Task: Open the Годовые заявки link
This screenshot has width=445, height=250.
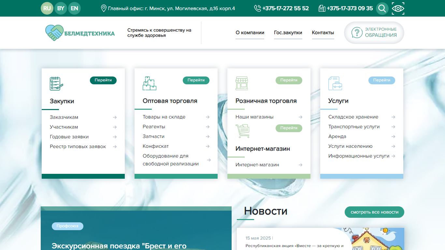Action: (69, 137)
